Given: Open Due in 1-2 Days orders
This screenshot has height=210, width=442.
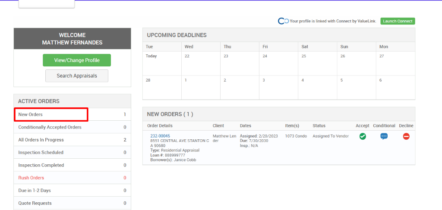Looking at the screenshot, I should click(72, 191).
